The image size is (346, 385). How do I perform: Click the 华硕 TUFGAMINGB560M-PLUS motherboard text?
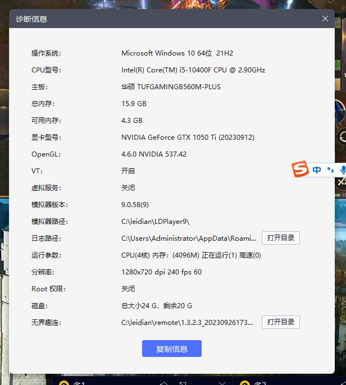171,87
